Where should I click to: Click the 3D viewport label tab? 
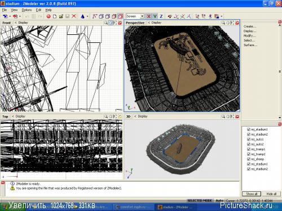tap(128, 116)
